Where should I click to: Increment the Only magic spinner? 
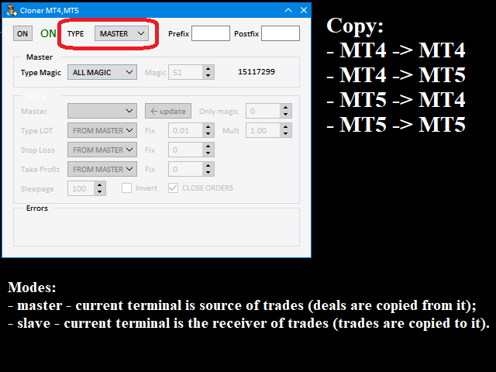click(x=286, y=108)
